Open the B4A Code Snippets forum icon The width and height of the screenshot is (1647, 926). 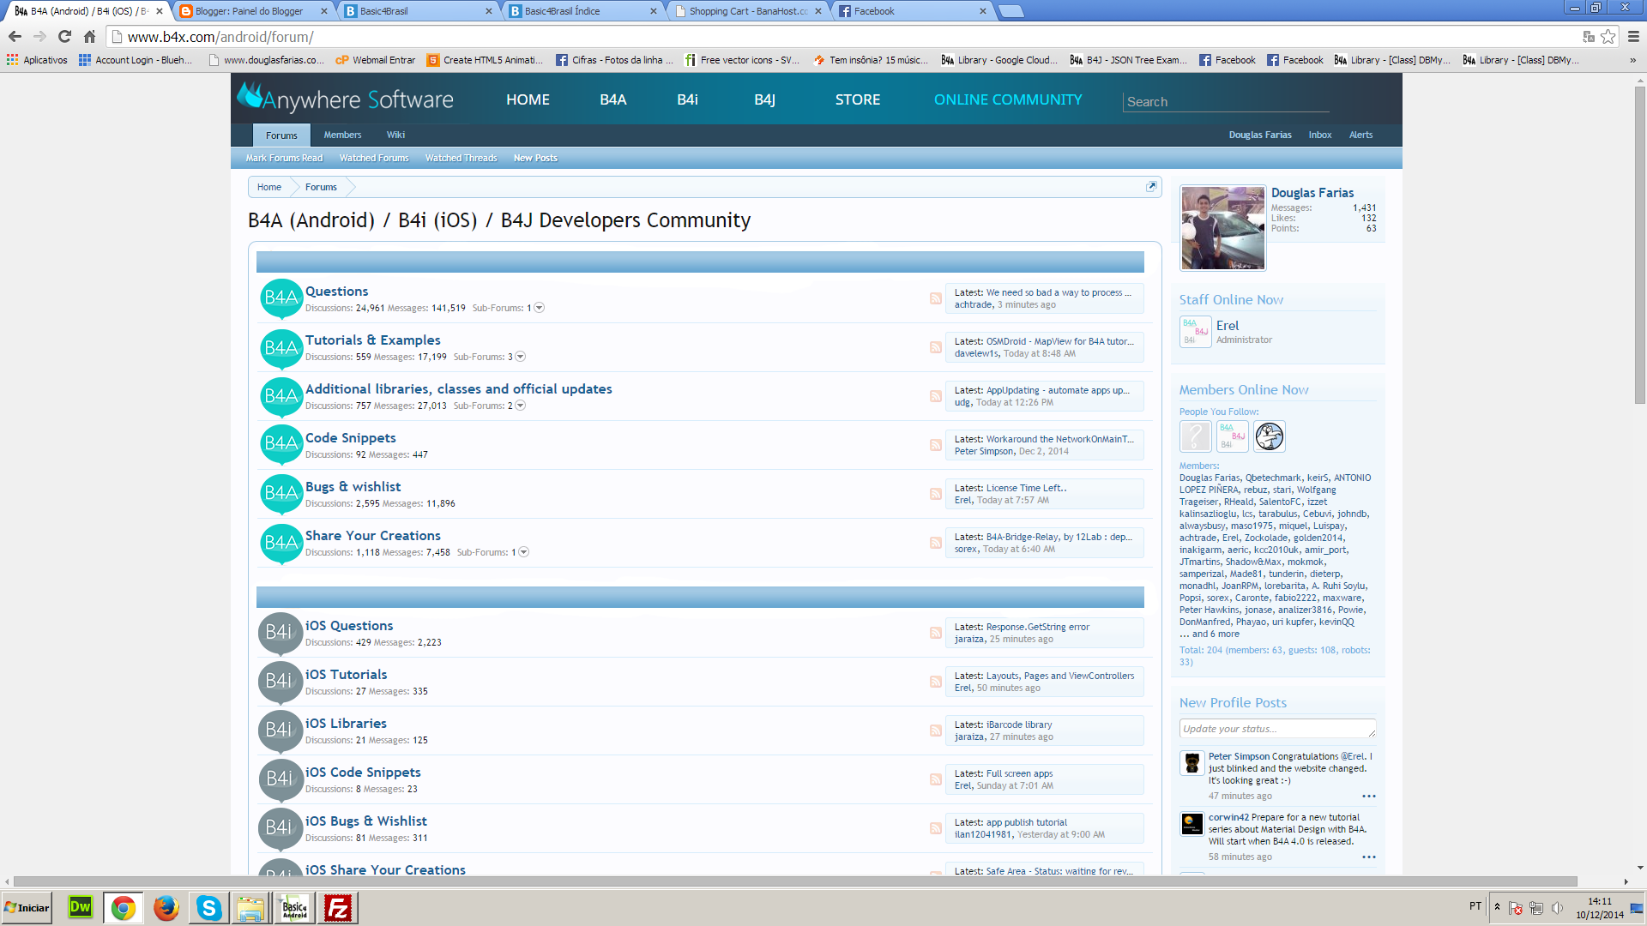coord(281,444)
